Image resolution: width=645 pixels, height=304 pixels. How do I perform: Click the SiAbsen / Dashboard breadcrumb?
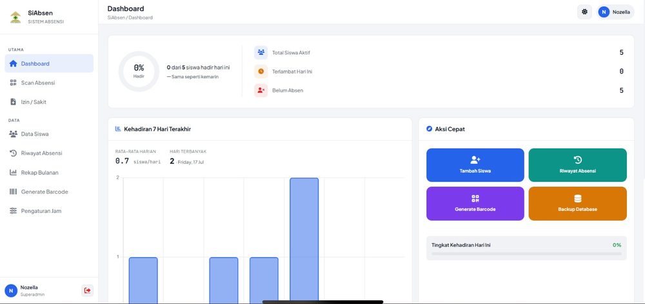(x=130, y=17)
